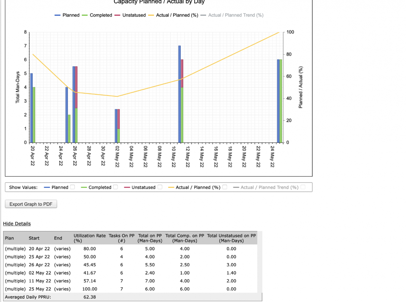This screenshot has height=302, width=406.
Task: Click the yellow line point at 02 May 22
Action: pos(117,97)
